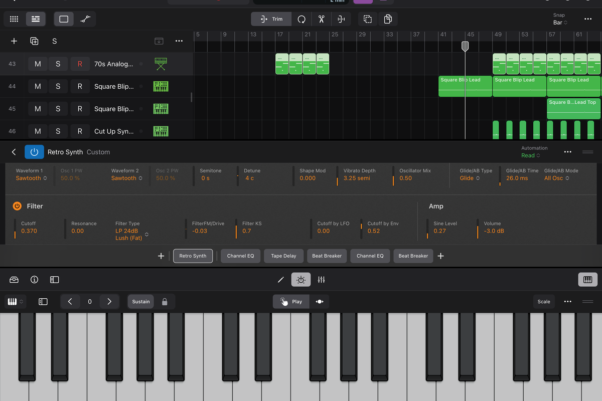Select the Trim tool in the toolbar
Screen dimensions: 602x401
point(271,19)
